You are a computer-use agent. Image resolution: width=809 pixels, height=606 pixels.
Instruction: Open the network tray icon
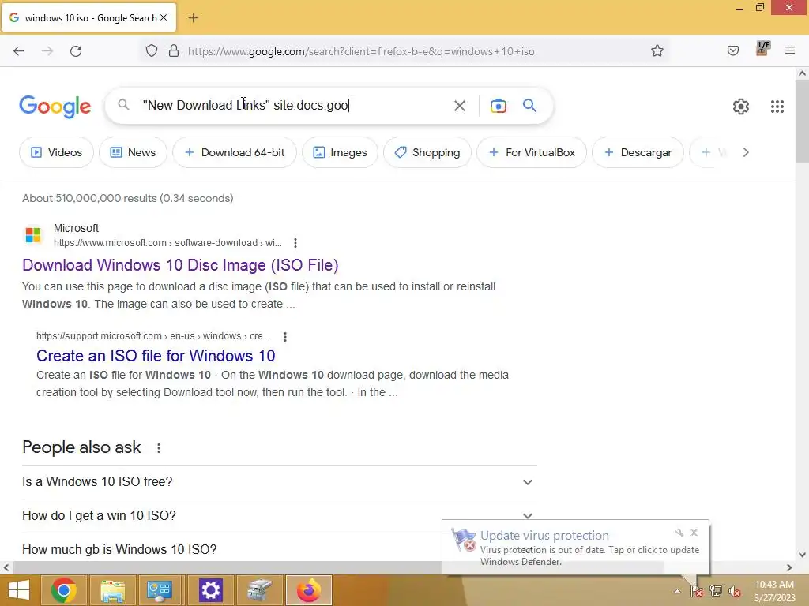coord(716,591)
